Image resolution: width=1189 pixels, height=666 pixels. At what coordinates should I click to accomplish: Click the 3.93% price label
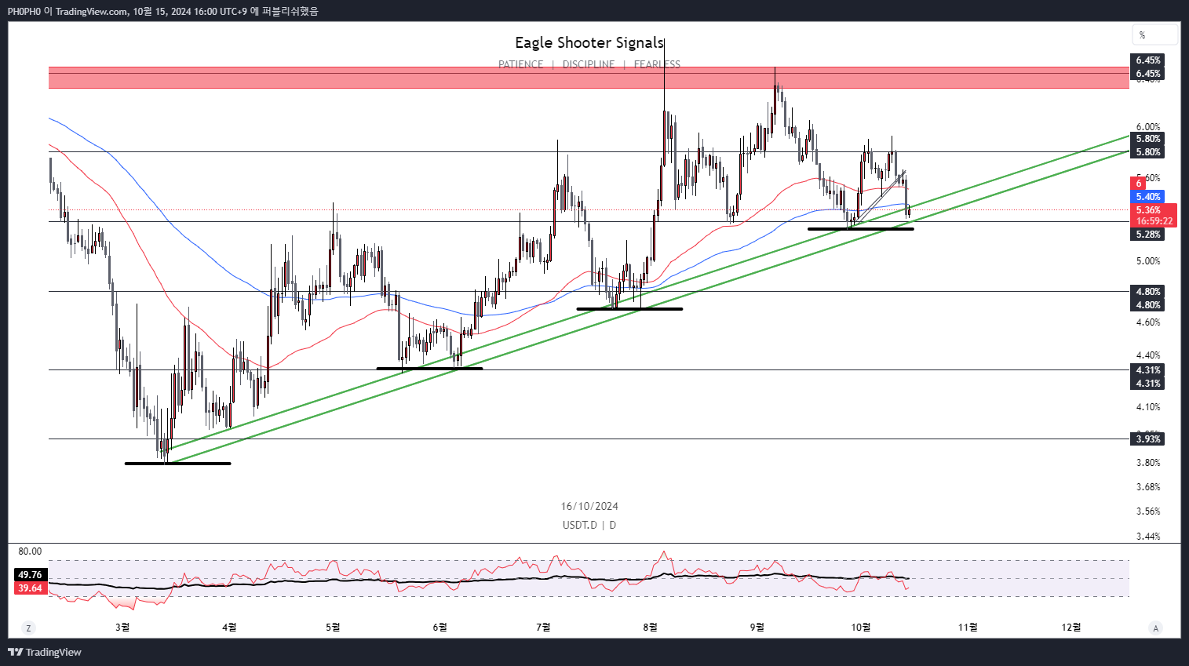[x=1148, y=439]
